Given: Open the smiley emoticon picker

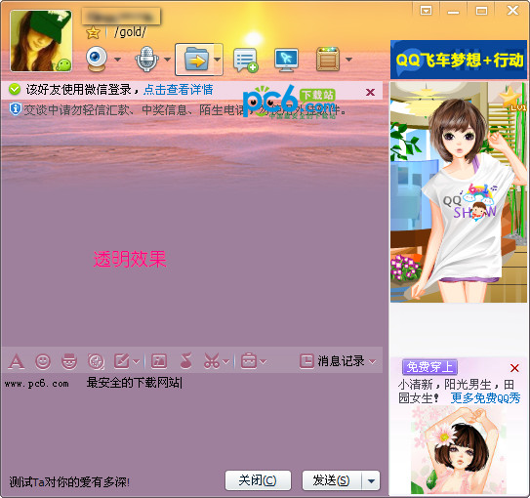Looking at the screenshot, I should [x=43, y=361].
